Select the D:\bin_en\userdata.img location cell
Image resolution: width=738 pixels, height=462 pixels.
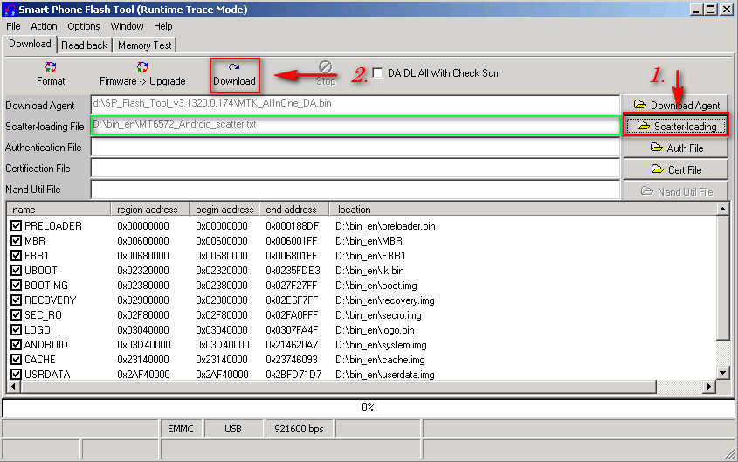384,375
